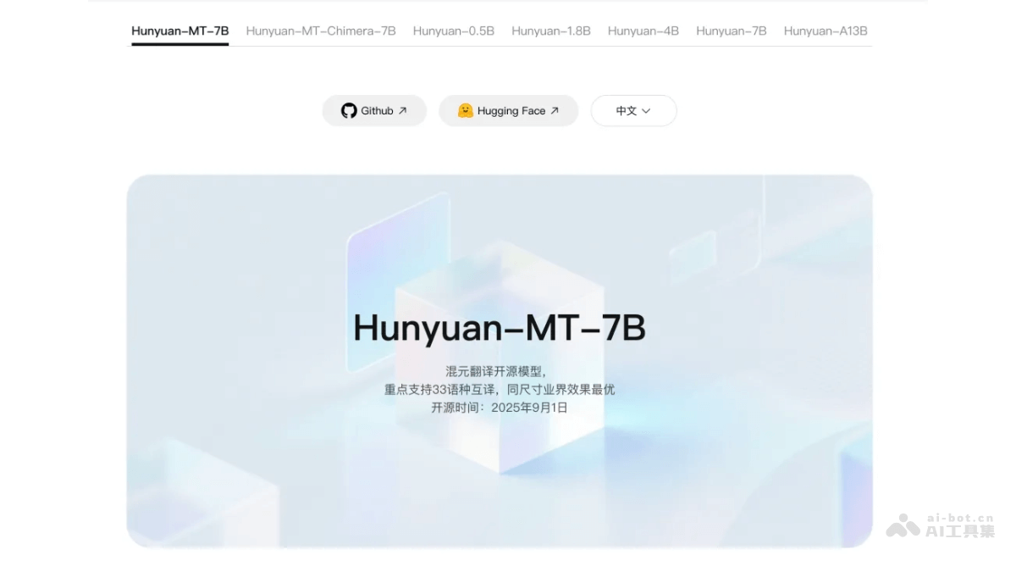Click the 混元翻译开源模型 description line
Screen dimensions: 1016x572
pos(499,371)
